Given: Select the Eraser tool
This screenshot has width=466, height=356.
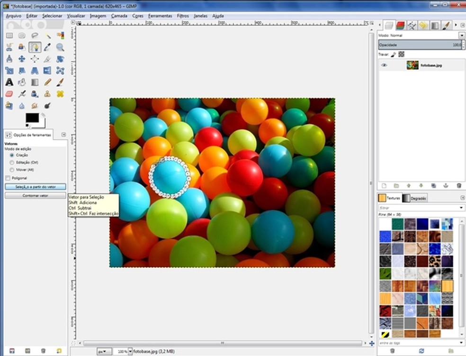Looking at the screenshot, I should pos(9,94).
